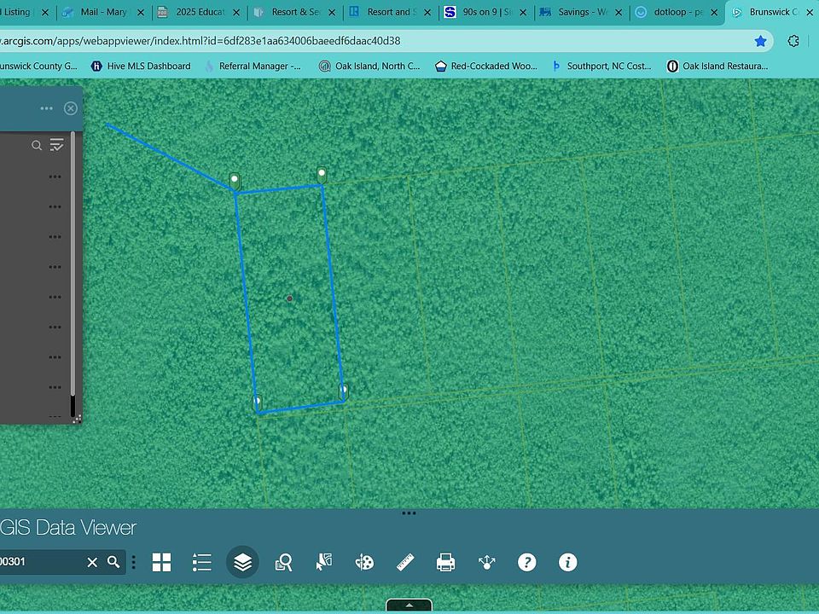Image resolution: width=819 pixels, height=614 pixels.
Task: Open the Legend list icon
Action: 201,562
